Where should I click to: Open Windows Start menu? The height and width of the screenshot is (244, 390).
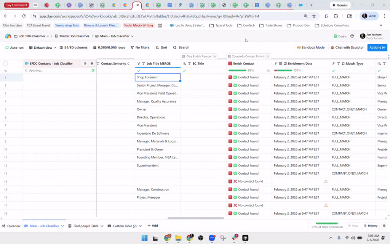click(x=145, y=238)
